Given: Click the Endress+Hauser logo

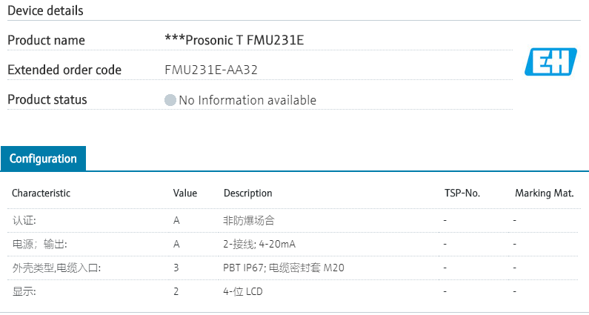Looking at the screenshot, I should click(x=550, y=62).
